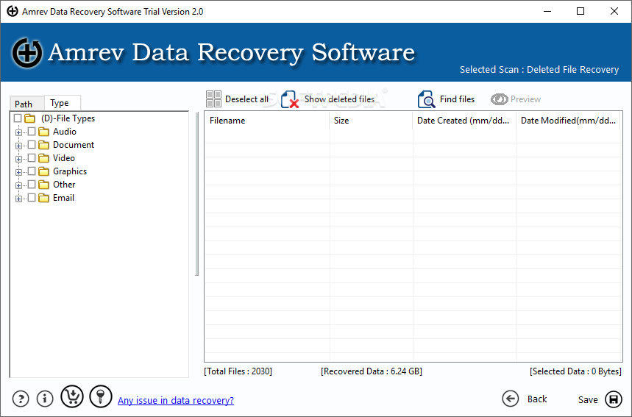The image size is (632, 417).
Task: Click the 'Selected Scan : Deleted File Recovery' text
Action: point(539,70)
